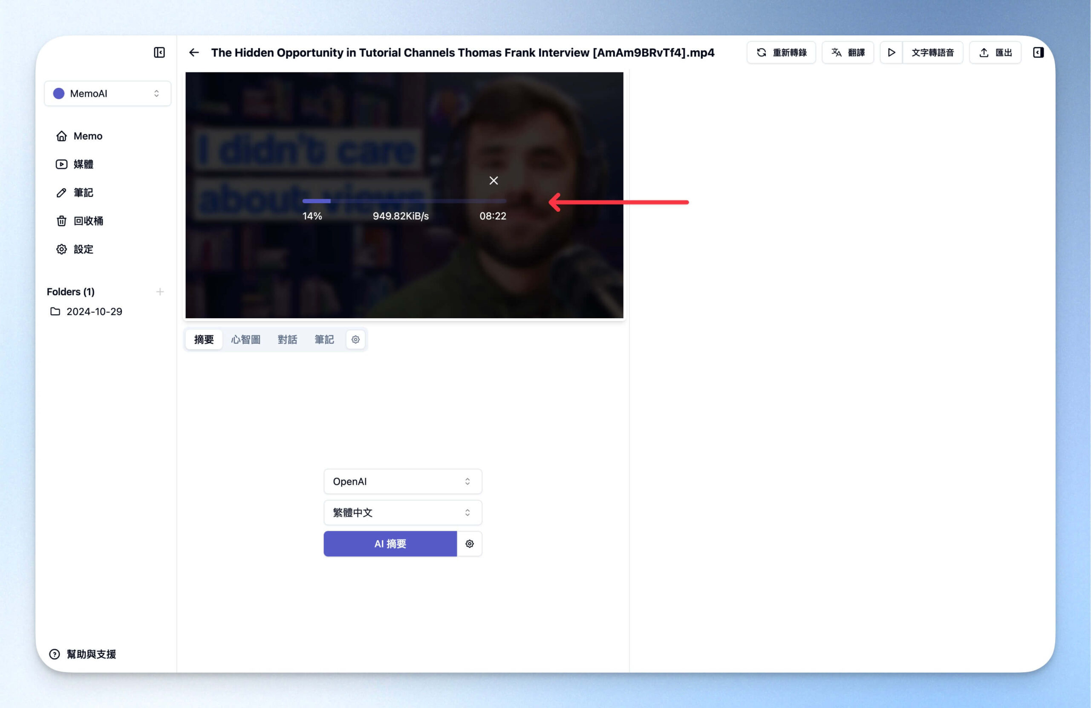Click the download progress bar
The height and width of the screenshot is (708, 1091).
pyautogui.click(x=404, y=201)
